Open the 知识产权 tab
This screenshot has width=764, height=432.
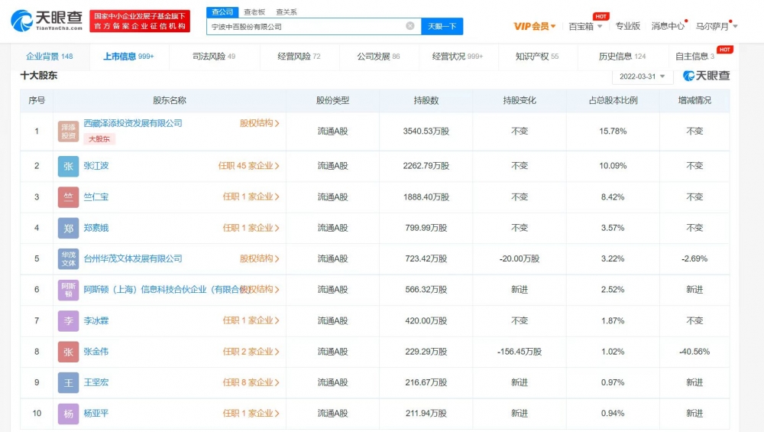click(x=537, y=57)
